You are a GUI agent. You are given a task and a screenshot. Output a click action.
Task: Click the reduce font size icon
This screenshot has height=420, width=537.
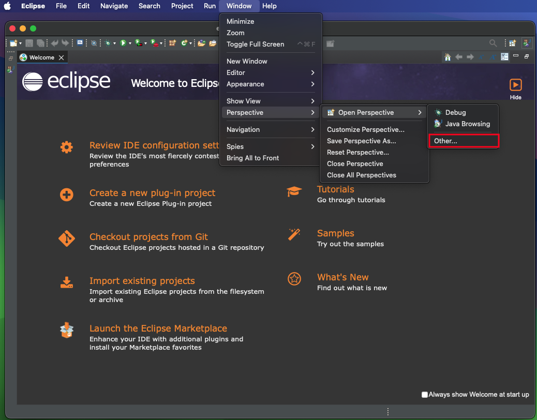482,57
